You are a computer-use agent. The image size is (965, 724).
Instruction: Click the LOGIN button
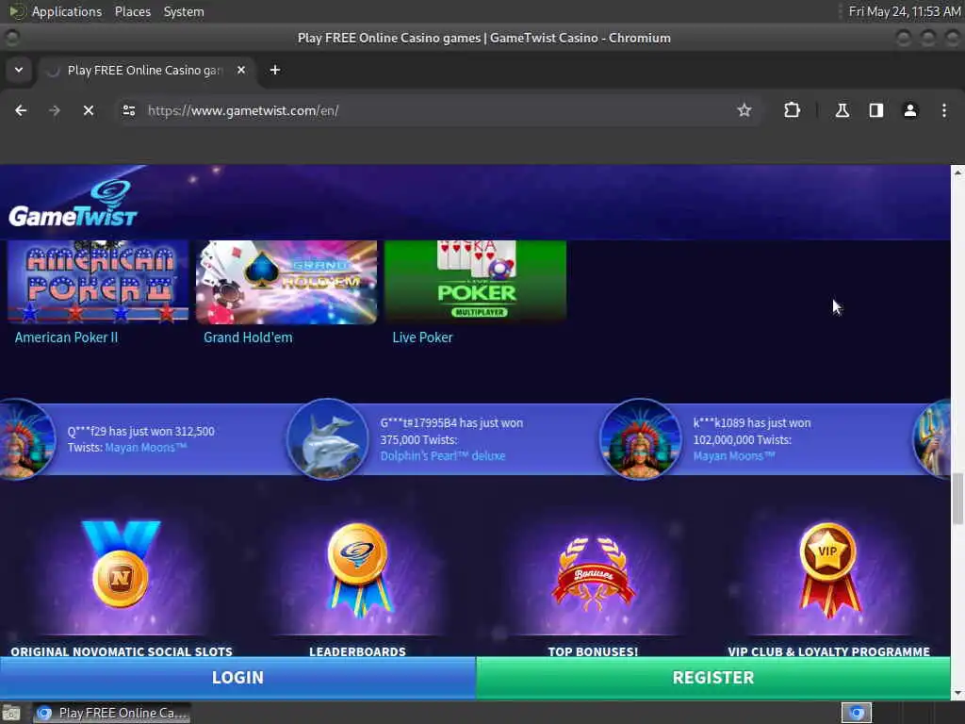click(x=237, y=677)
